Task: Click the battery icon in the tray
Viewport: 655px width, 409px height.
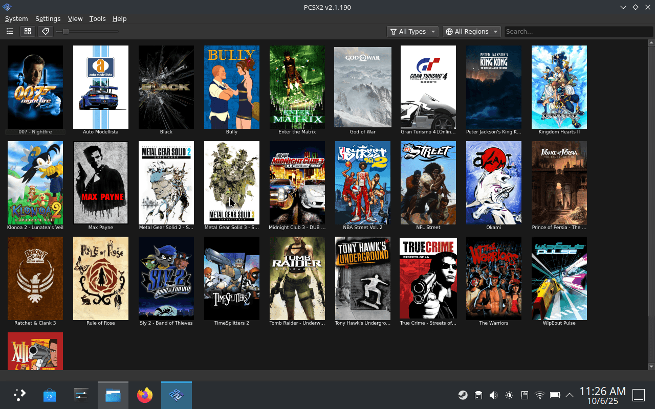Action: point(555,395)
